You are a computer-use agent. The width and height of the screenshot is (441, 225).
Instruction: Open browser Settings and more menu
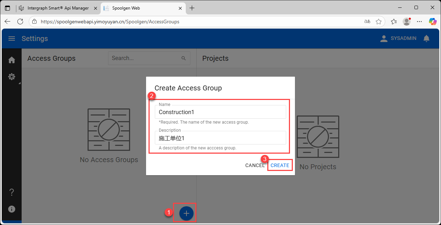coord(419,22)
